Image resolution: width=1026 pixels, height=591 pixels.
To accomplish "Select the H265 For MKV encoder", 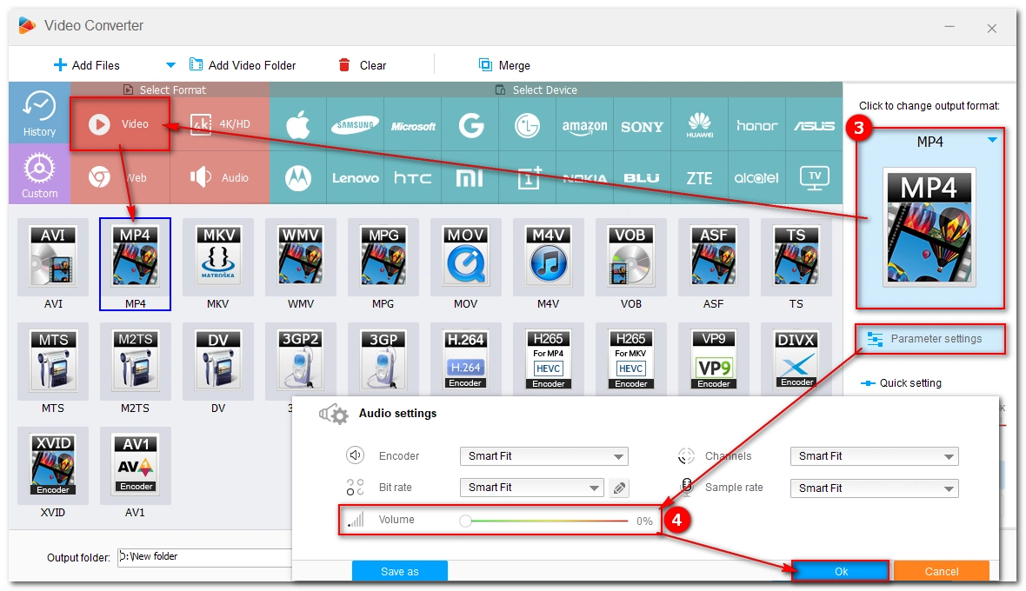I will (630, 360).
